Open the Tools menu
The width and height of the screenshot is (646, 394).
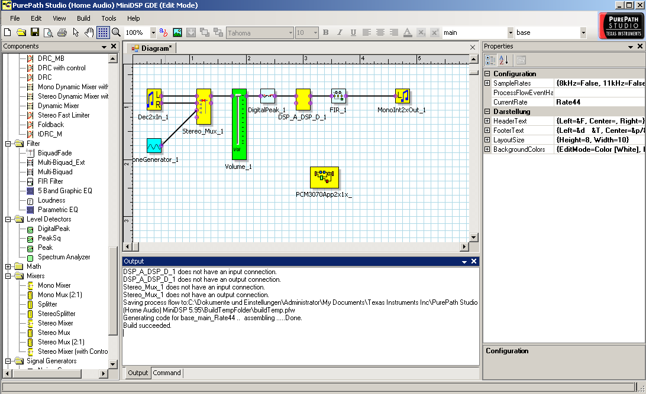pyautogui.click(x=109, y=18)
